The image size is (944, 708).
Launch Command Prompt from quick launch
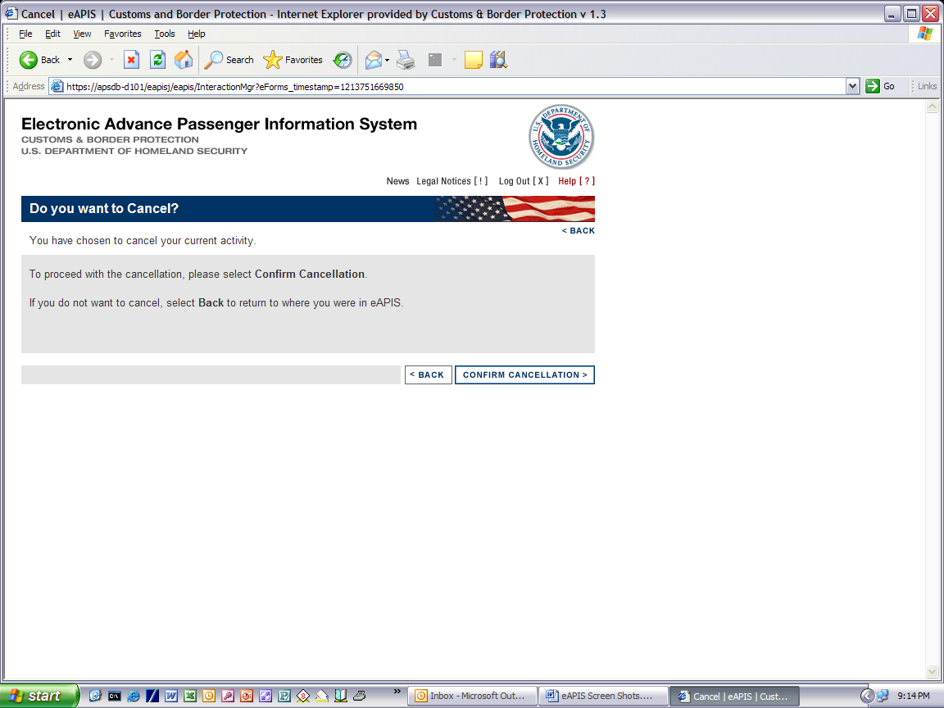click(x=115, y=696)
